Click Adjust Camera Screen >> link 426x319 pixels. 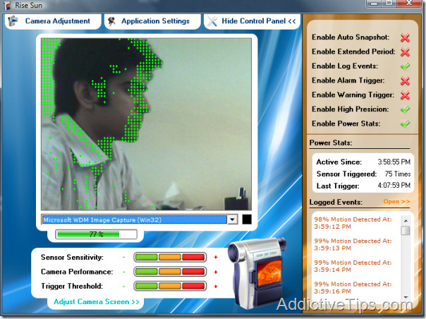[97, 301]
